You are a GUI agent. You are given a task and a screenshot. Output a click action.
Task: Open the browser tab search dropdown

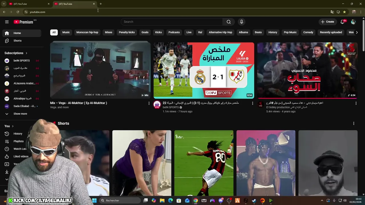click(x=4, y=4)
